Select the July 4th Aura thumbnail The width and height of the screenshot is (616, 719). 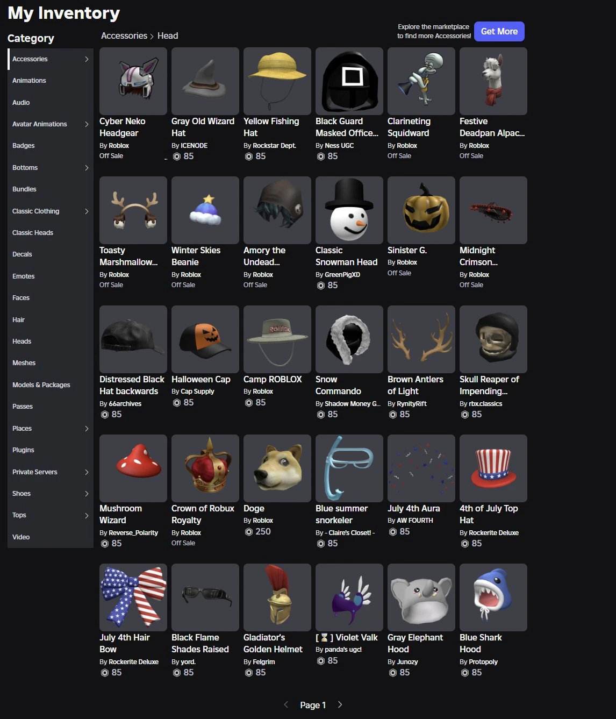421,468
